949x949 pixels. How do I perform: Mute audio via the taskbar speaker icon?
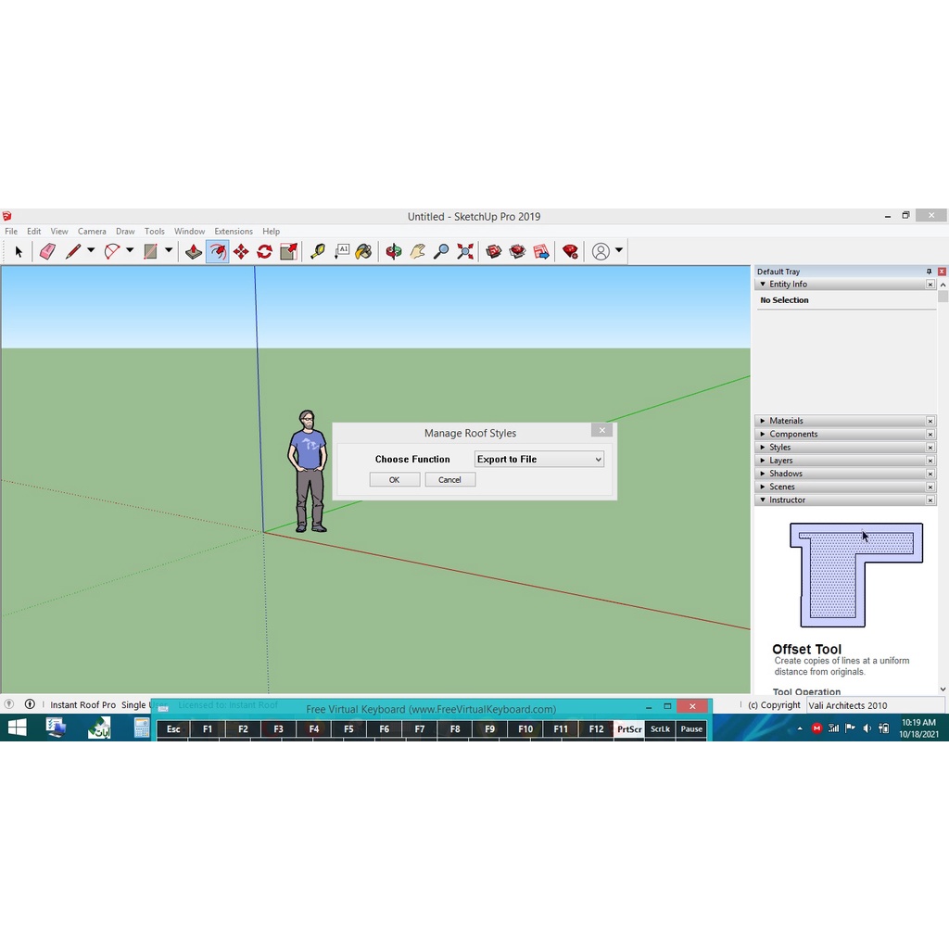[866, 728]
